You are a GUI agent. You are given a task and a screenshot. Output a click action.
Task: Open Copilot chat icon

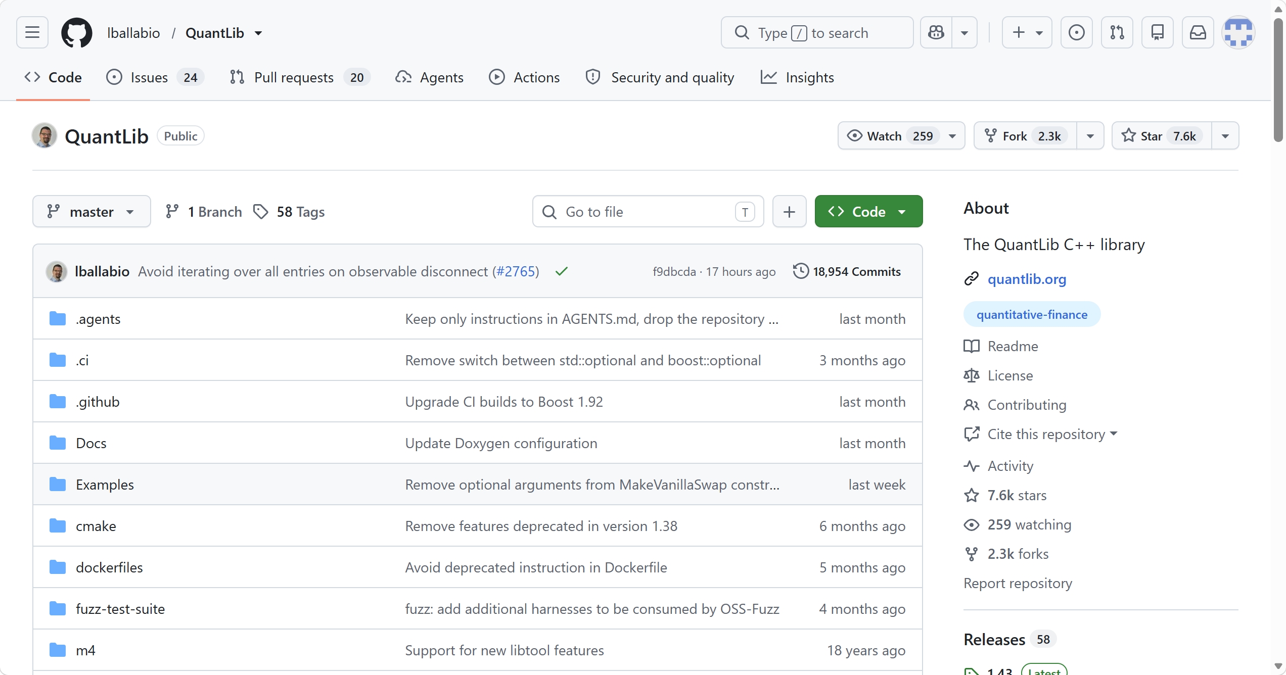pyautogui.click(x=936, y=33)
